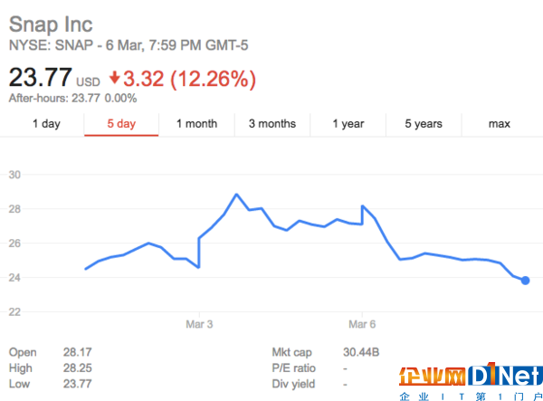543x401 pixels.
Task: Select the 1 day range tab
Action: [x=46, y=124]
